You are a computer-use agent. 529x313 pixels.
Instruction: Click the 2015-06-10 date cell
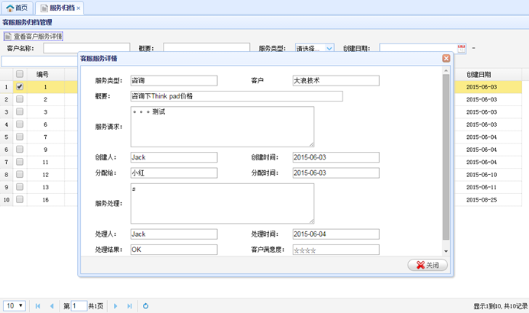tap(482, 175)
